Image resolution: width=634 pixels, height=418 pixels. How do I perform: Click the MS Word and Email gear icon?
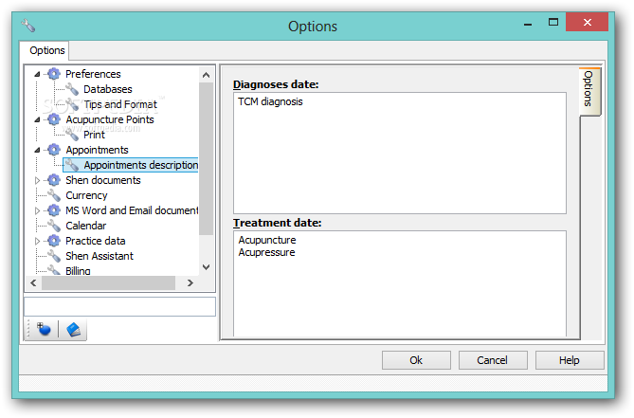(x=54, y=210)
